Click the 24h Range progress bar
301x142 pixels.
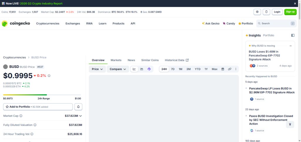coord(42,95)
